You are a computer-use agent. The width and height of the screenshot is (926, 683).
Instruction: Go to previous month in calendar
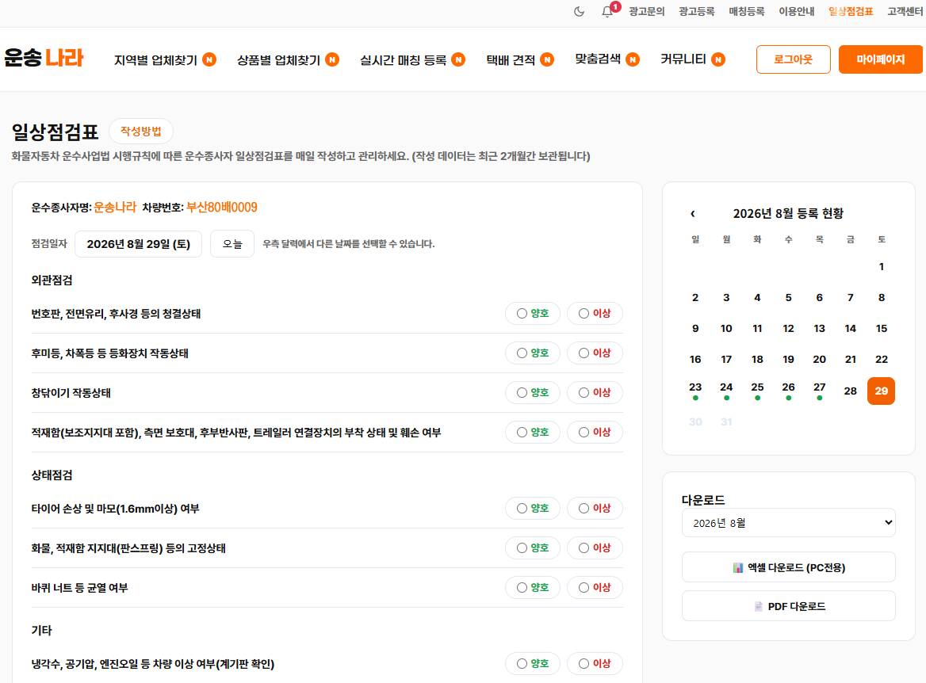click(693, 214)
